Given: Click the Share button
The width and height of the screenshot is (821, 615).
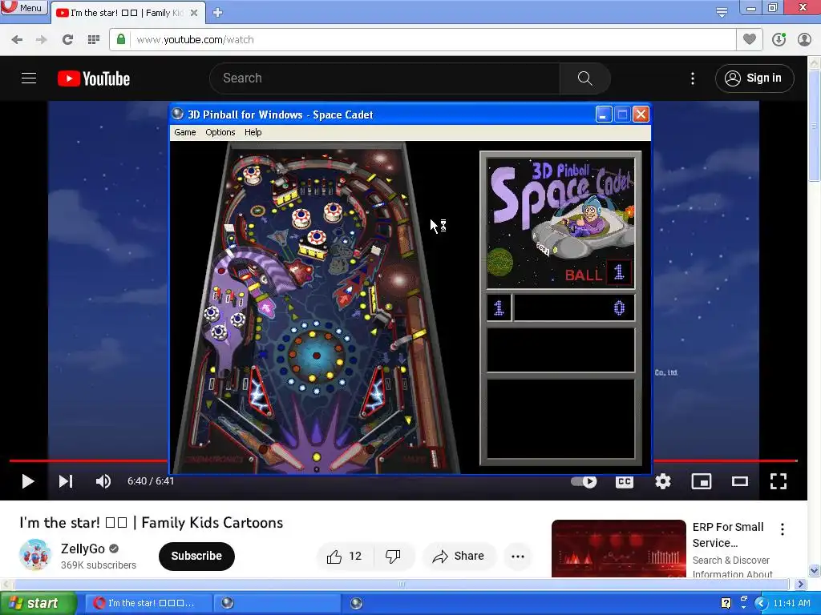Looking at the screenshot, I should coord(458,557).
